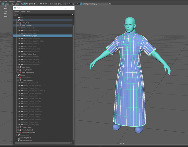Open the Outliner Display menu

click(16, 11)
